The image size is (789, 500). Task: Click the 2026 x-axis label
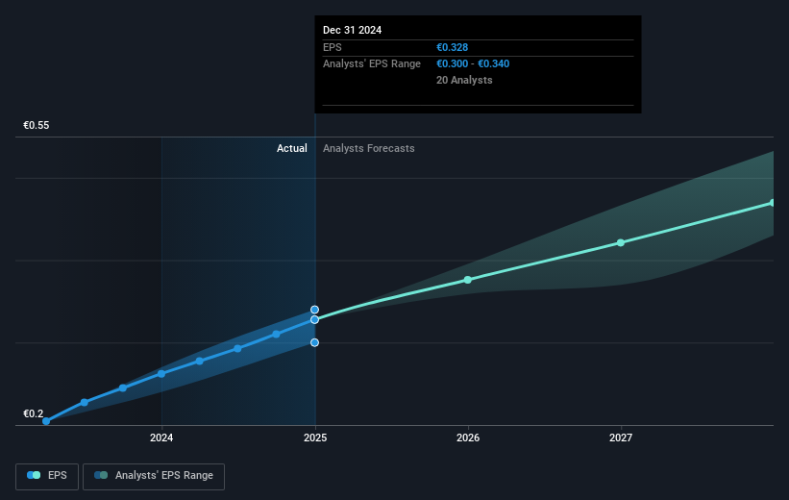click(x=468, y=437)
